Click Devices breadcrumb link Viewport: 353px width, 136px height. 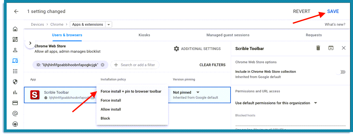(x=37, y=24)
